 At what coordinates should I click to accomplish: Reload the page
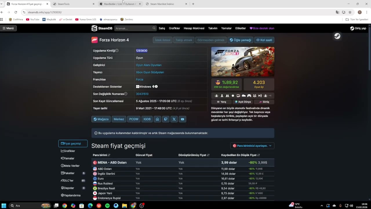click(x=16, y=12)
